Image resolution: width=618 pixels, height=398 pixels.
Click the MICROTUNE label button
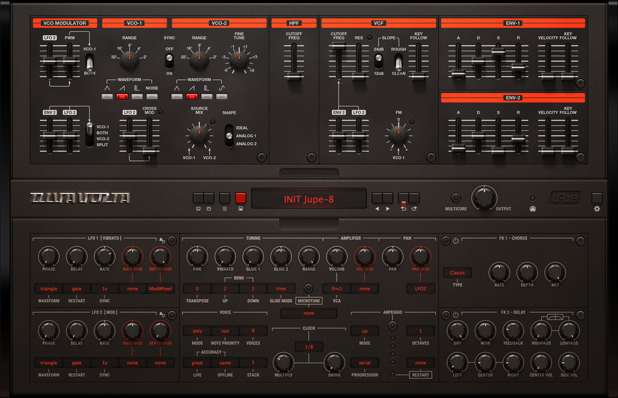click(x=309, y=301)
